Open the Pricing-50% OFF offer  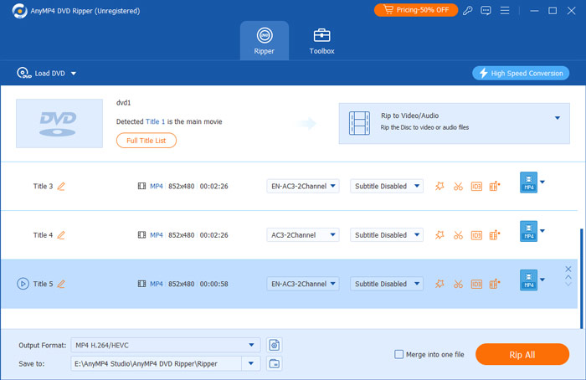(x=415, y=10)
